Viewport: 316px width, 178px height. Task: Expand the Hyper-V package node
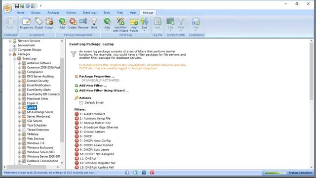coord(19,103)
